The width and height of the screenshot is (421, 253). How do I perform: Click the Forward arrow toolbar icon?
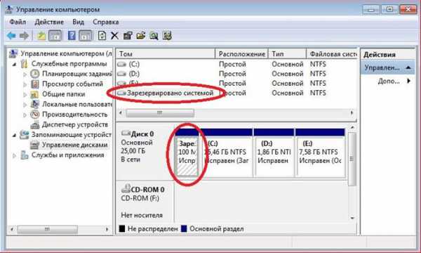tap(24, 35)
